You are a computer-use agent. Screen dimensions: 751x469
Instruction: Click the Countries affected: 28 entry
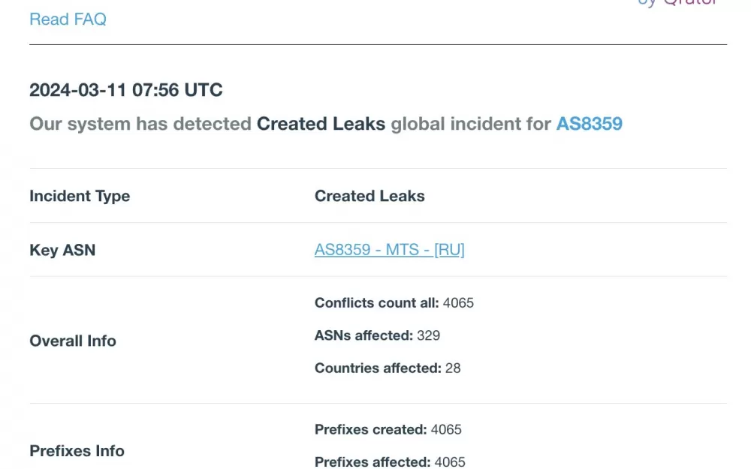coord(387,368)
